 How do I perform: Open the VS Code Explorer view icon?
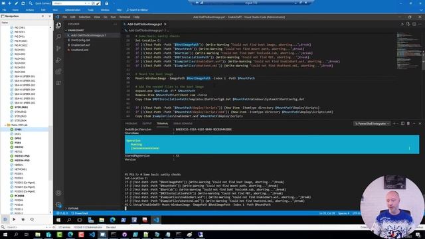[58, 25]
